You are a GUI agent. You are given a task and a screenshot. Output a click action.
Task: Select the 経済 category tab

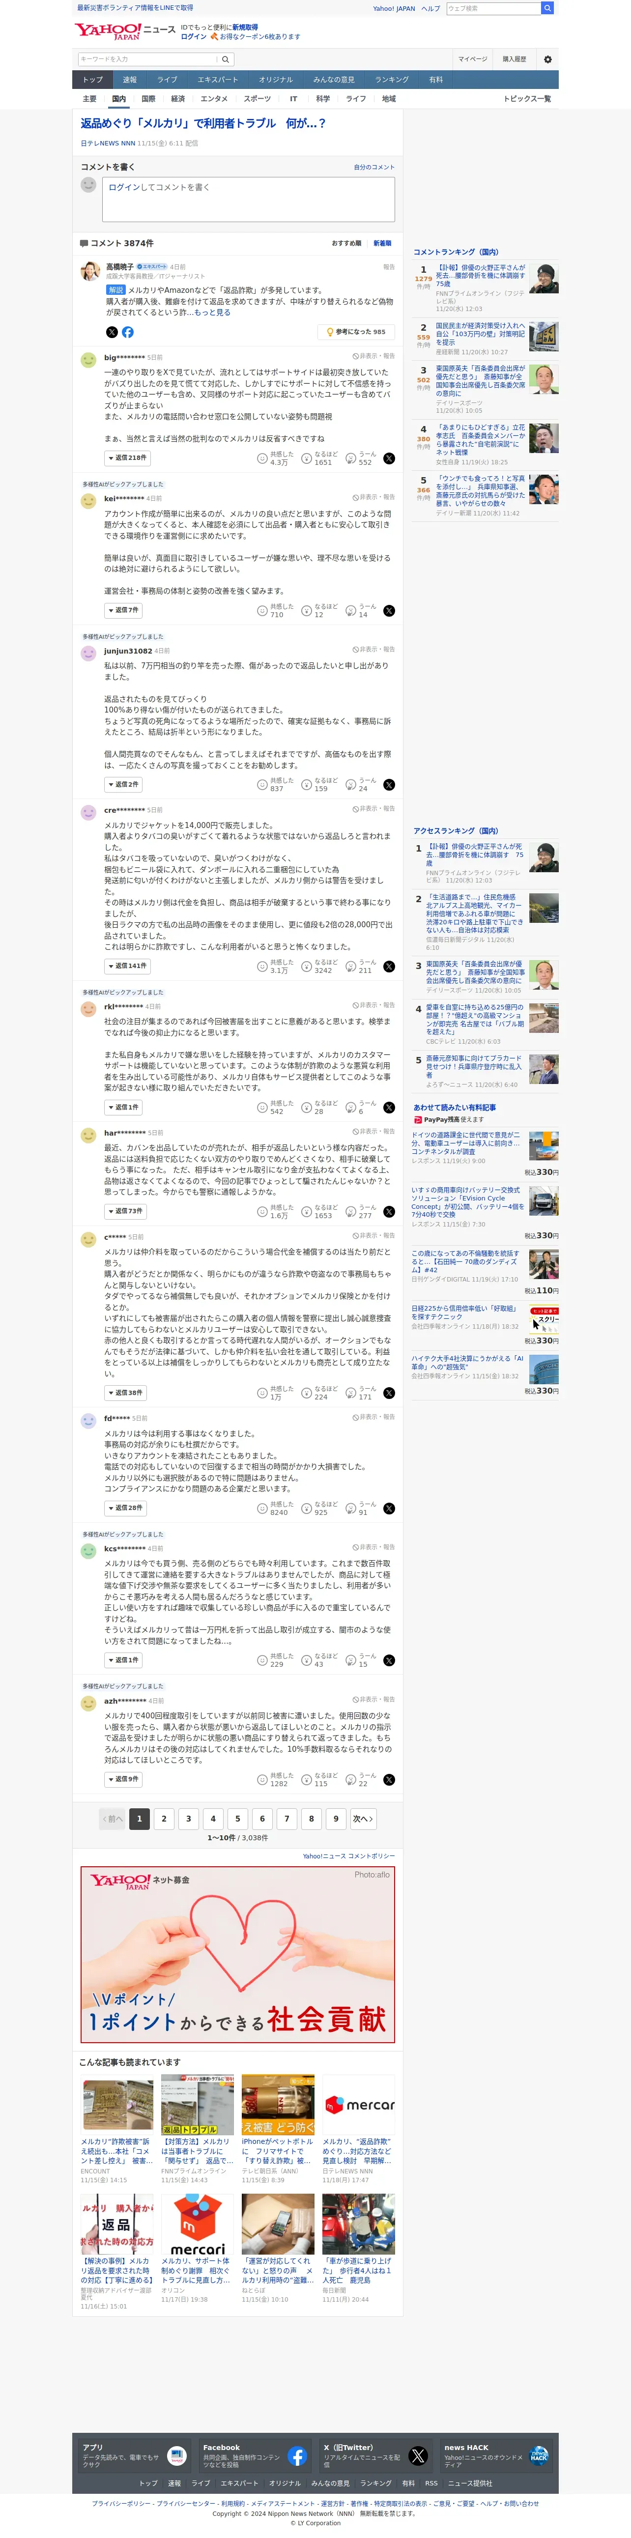(x=177, y=100)
